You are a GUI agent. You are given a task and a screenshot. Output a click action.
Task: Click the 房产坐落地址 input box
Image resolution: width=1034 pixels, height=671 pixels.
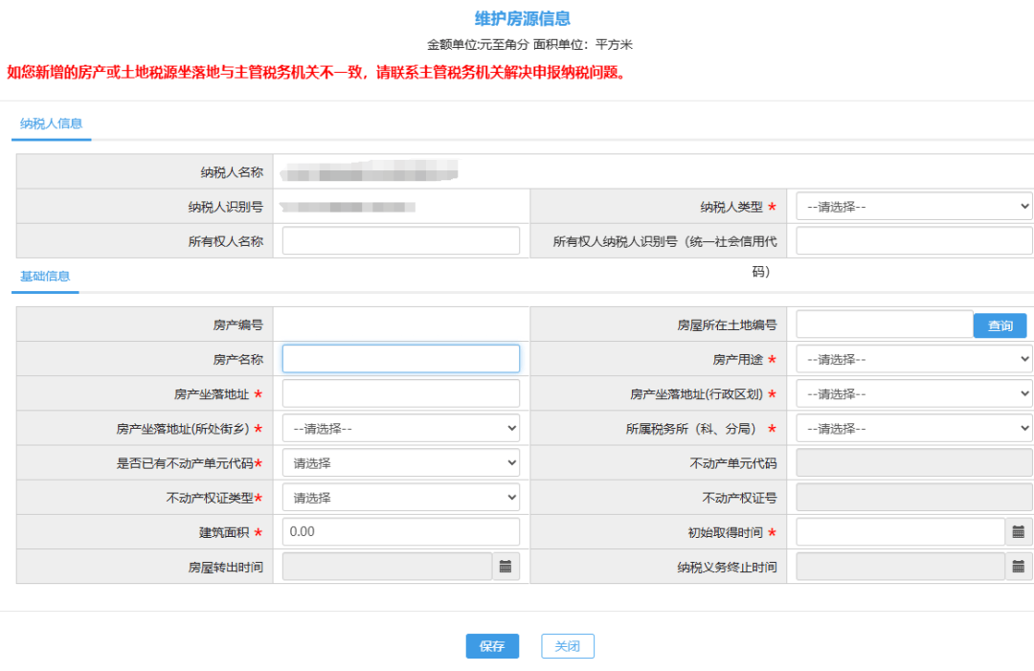pos(400,393)
